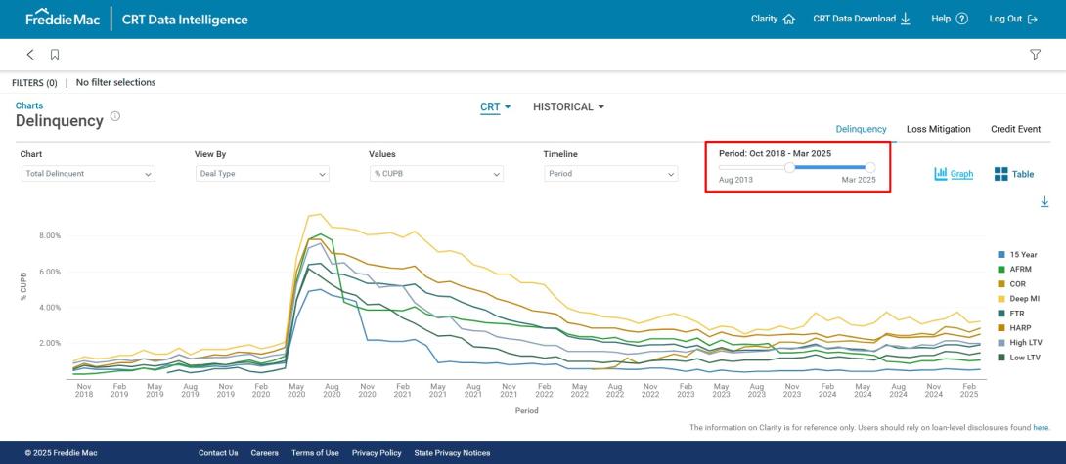
Task: Open the Credit Event tab
Action: [1015, 129]
